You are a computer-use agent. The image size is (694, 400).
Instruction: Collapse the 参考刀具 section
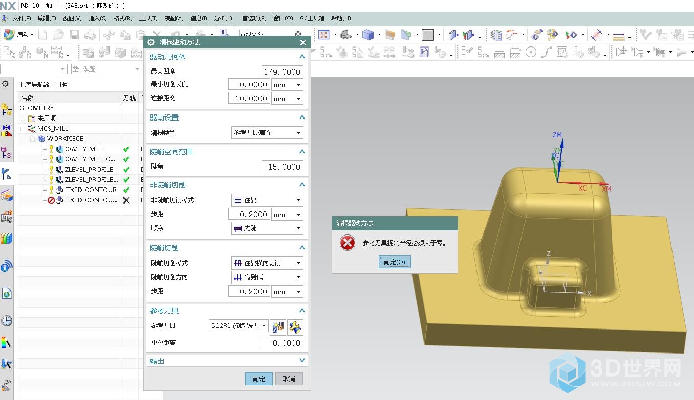(302, 311)
